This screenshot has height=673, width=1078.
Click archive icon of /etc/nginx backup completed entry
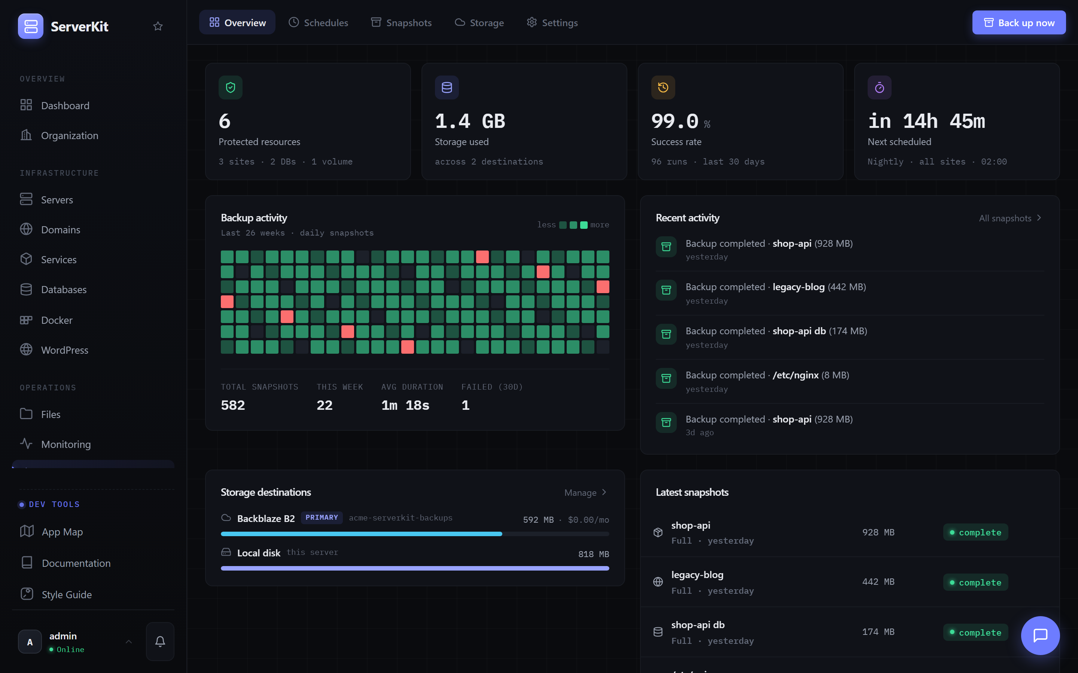666,378
